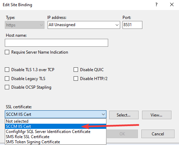Enable Require Server Name Indication checkbox
The width and height of the screenshot is (179, 145).
(x=7, y=52)
